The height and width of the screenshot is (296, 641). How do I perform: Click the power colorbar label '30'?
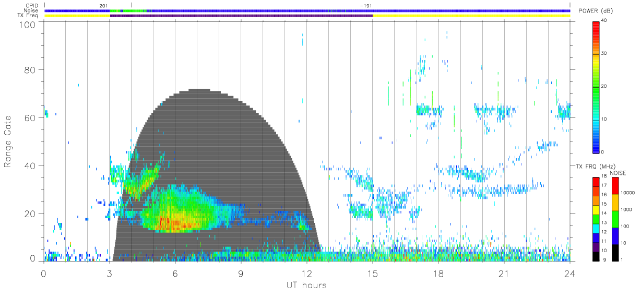pyautogui.click(x=604, y=54)
